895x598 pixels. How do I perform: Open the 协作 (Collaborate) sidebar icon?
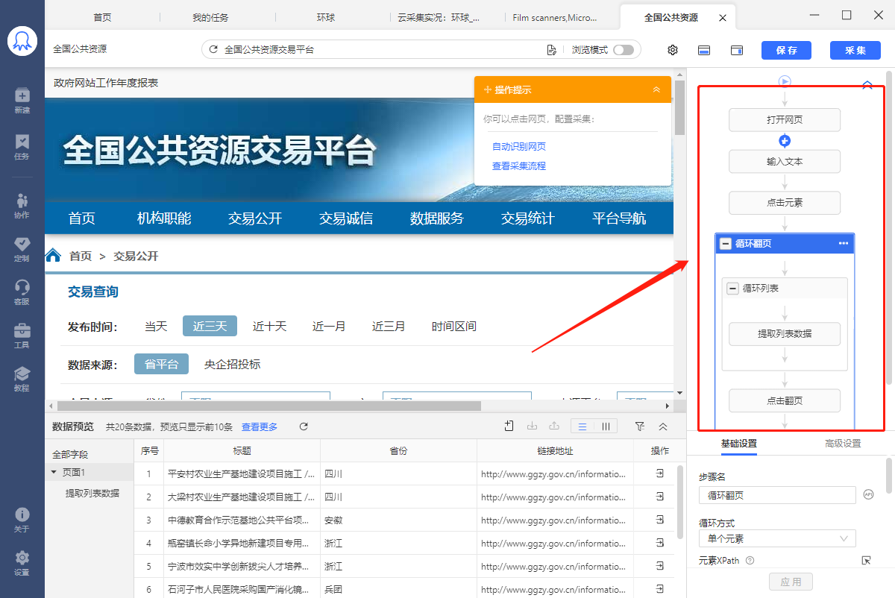(22, 206)
